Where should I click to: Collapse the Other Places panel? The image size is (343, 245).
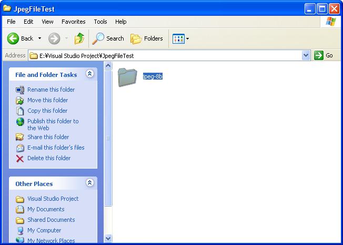click(89, 183)
